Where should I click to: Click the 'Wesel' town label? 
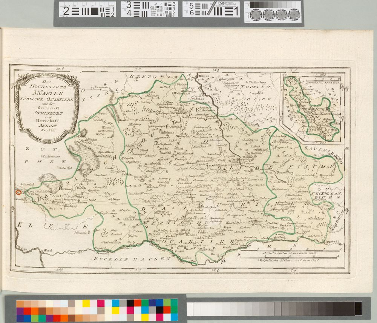pyautogui.click(x=48, y=251)
